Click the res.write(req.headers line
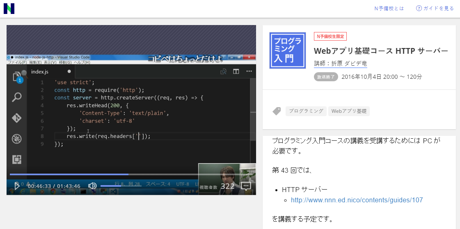The width and height of the screenshot is (460, 229). click(109, 136)
